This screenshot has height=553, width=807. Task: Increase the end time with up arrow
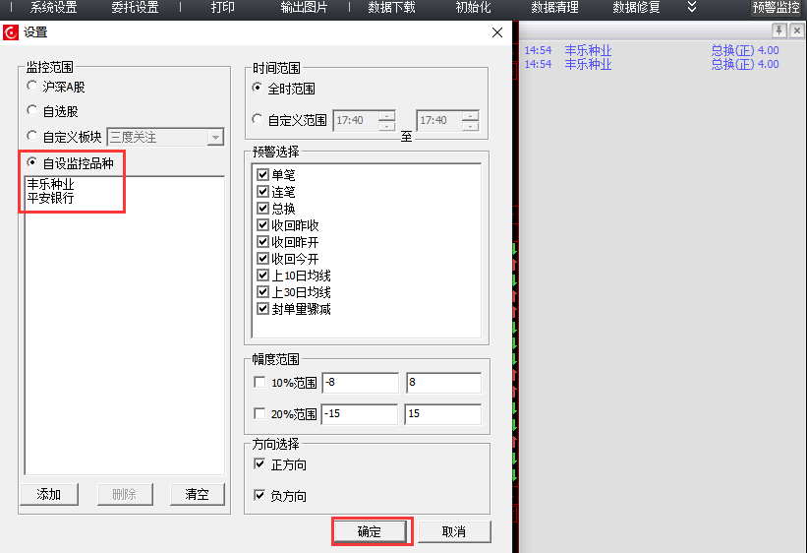coord(471,116)
